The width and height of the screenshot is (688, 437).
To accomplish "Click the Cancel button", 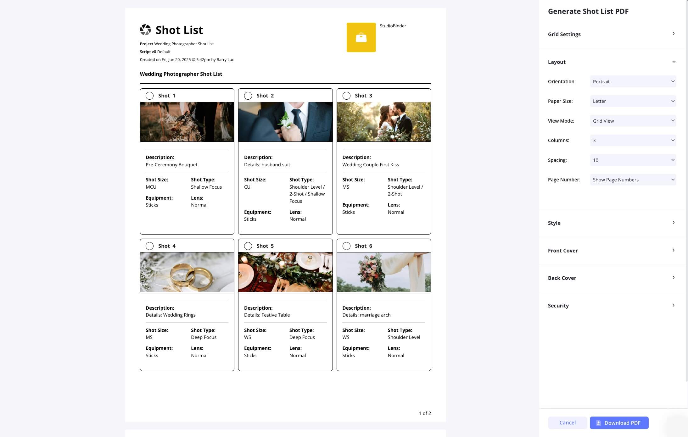I will (x=568, y=423).
